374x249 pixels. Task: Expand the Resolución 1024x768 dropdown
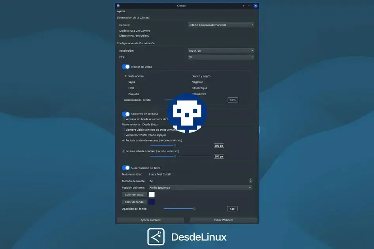(221, 51)
